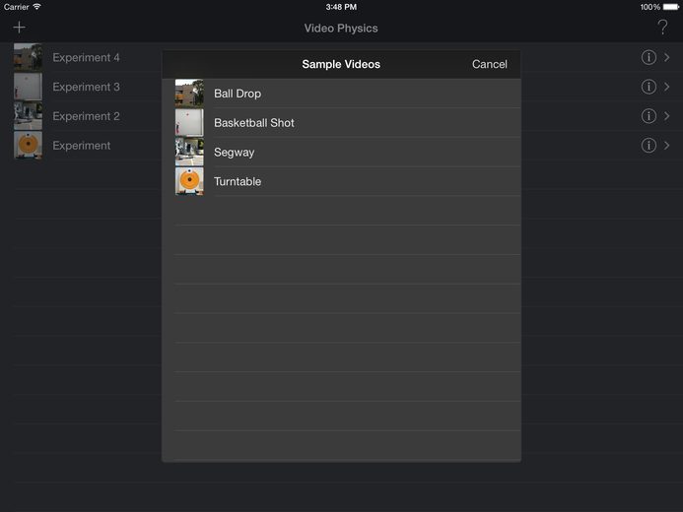683x512 pixels.
Task: Open the help question mark icon
Action: point(662,28)
